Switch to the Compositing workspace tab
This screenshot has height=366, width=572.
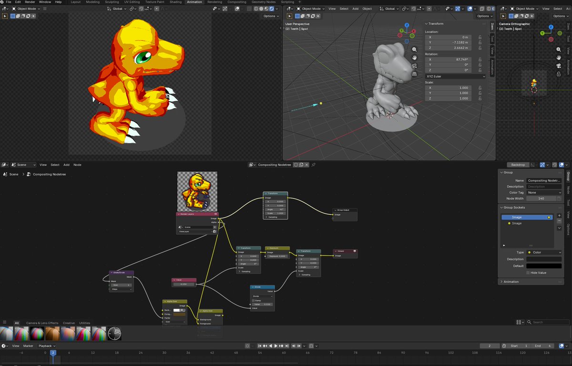point(236,2)
